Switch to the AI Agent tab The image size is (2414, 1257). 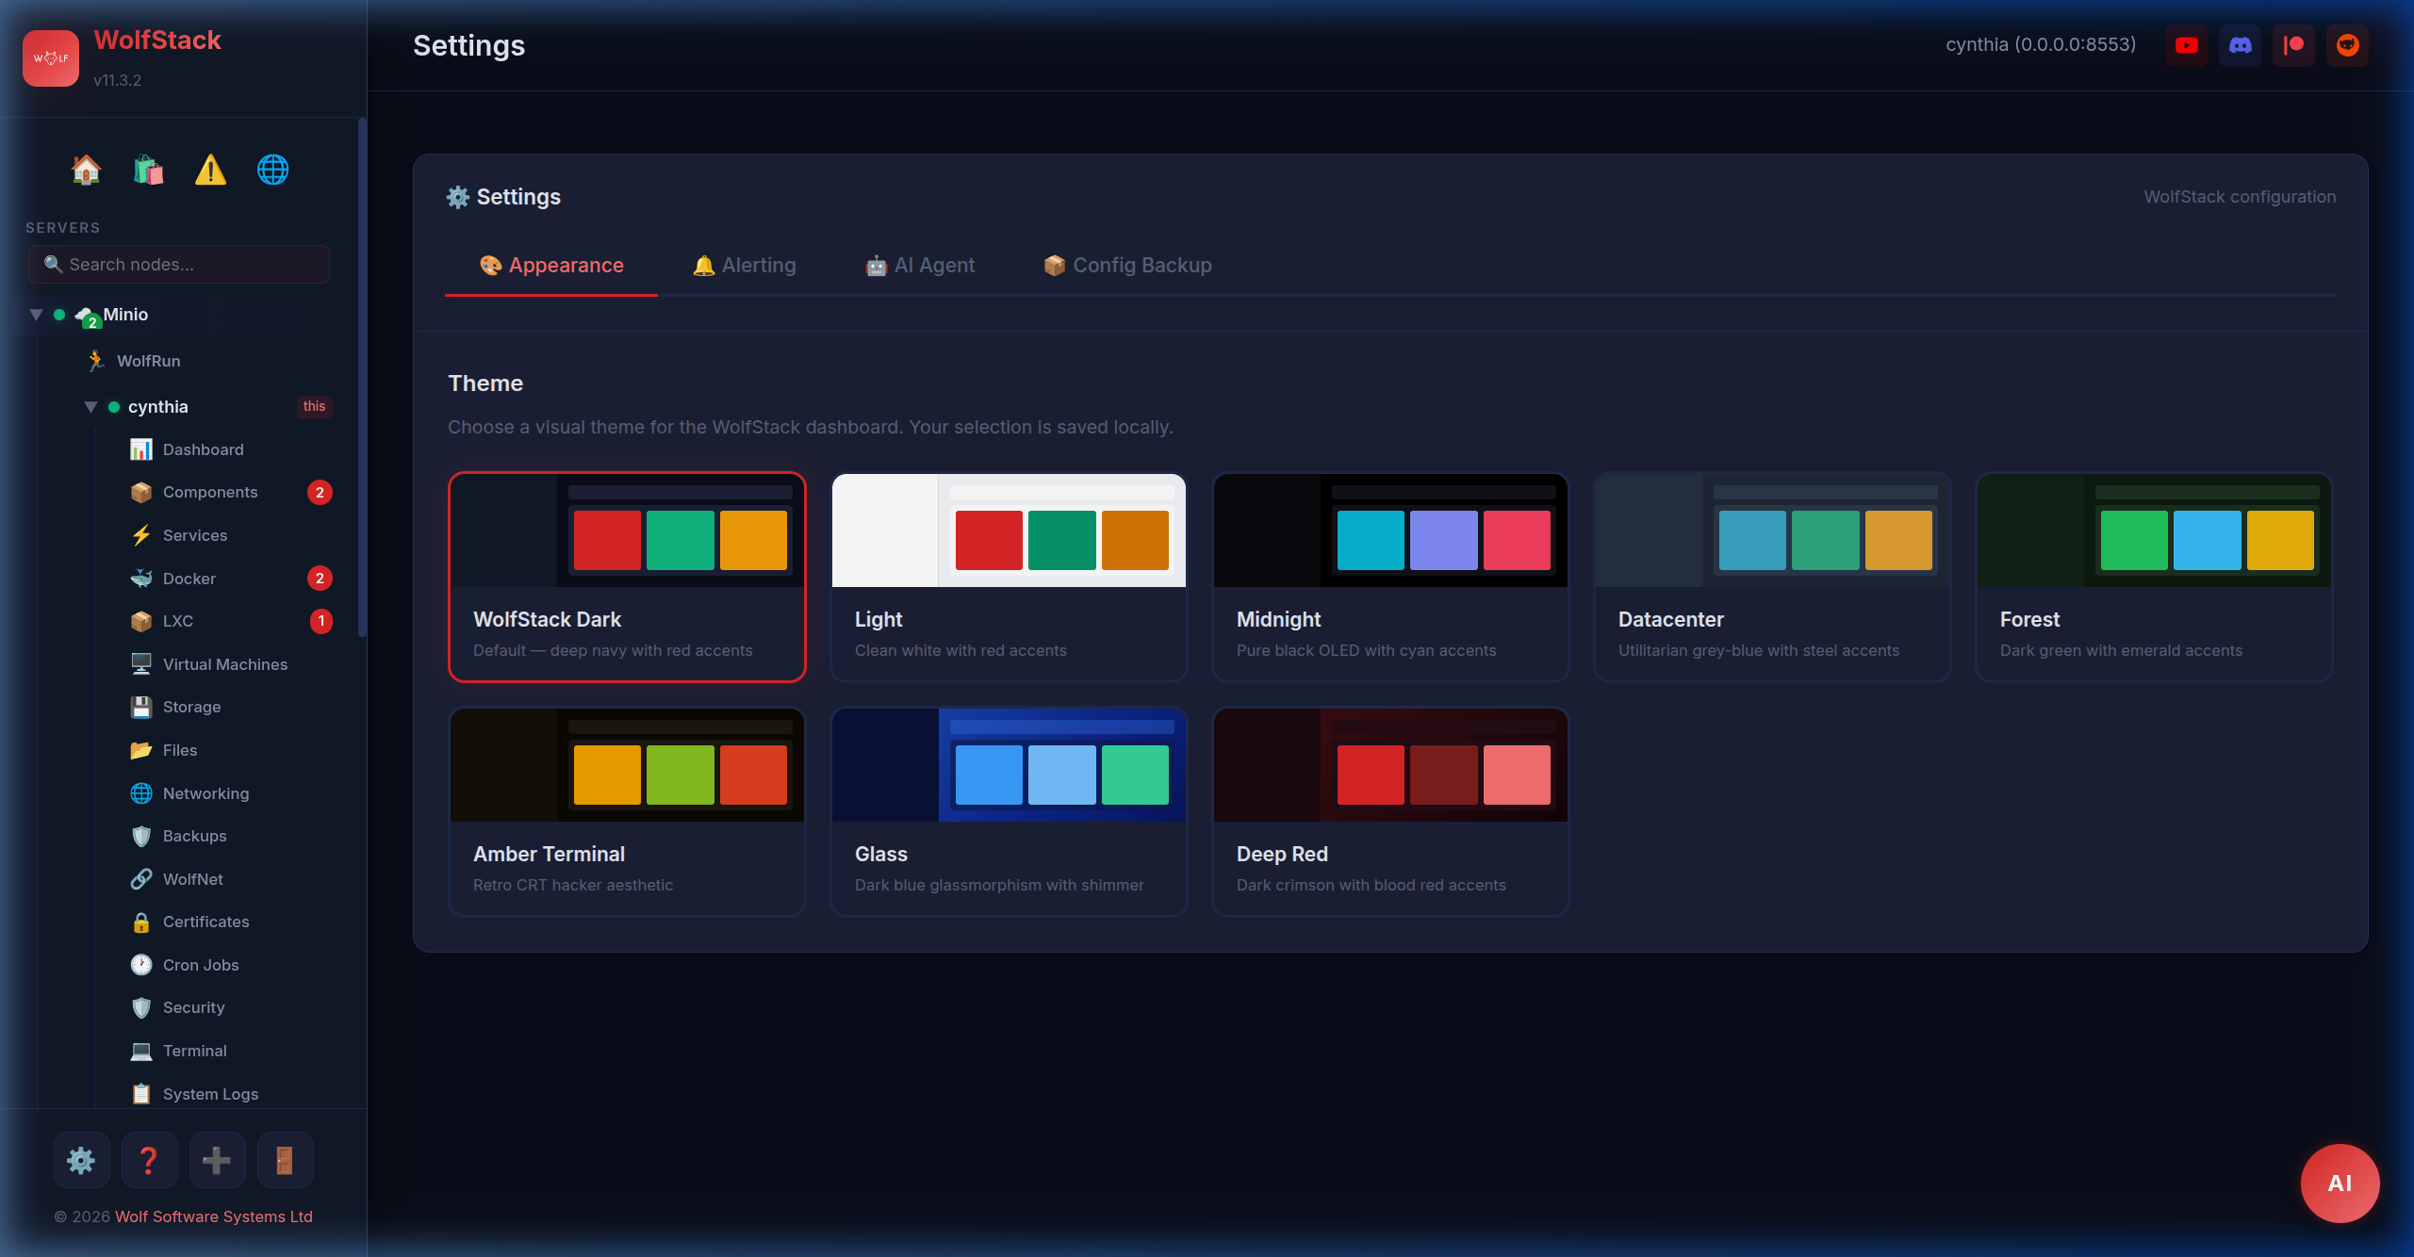920,266
